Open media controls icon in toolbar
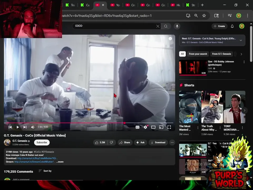This screenshot has height=190, width=253. pyautogui.click(x=230, y=16)
